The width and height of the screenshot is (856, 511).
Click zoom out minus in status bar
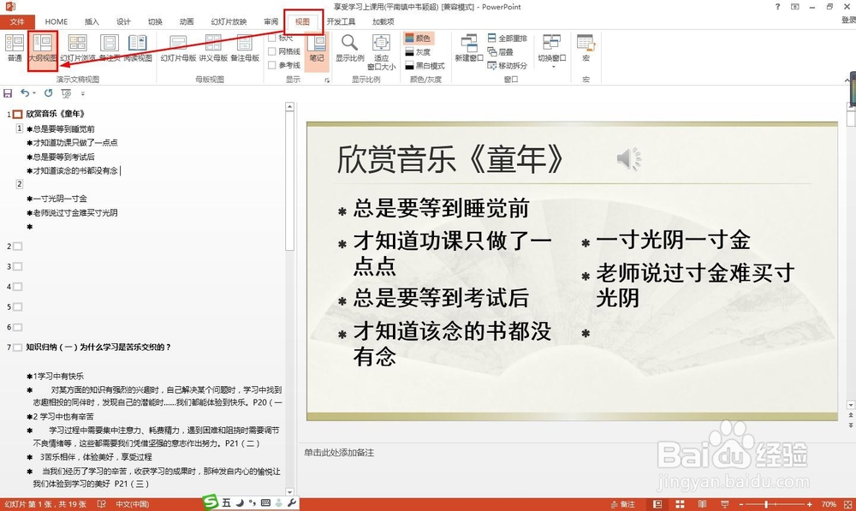point(740,504)
